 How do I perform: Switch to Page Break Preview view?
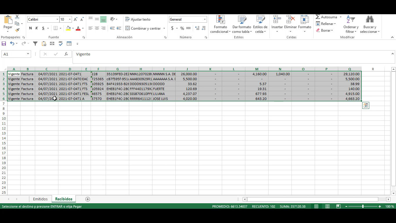point(338,206)
